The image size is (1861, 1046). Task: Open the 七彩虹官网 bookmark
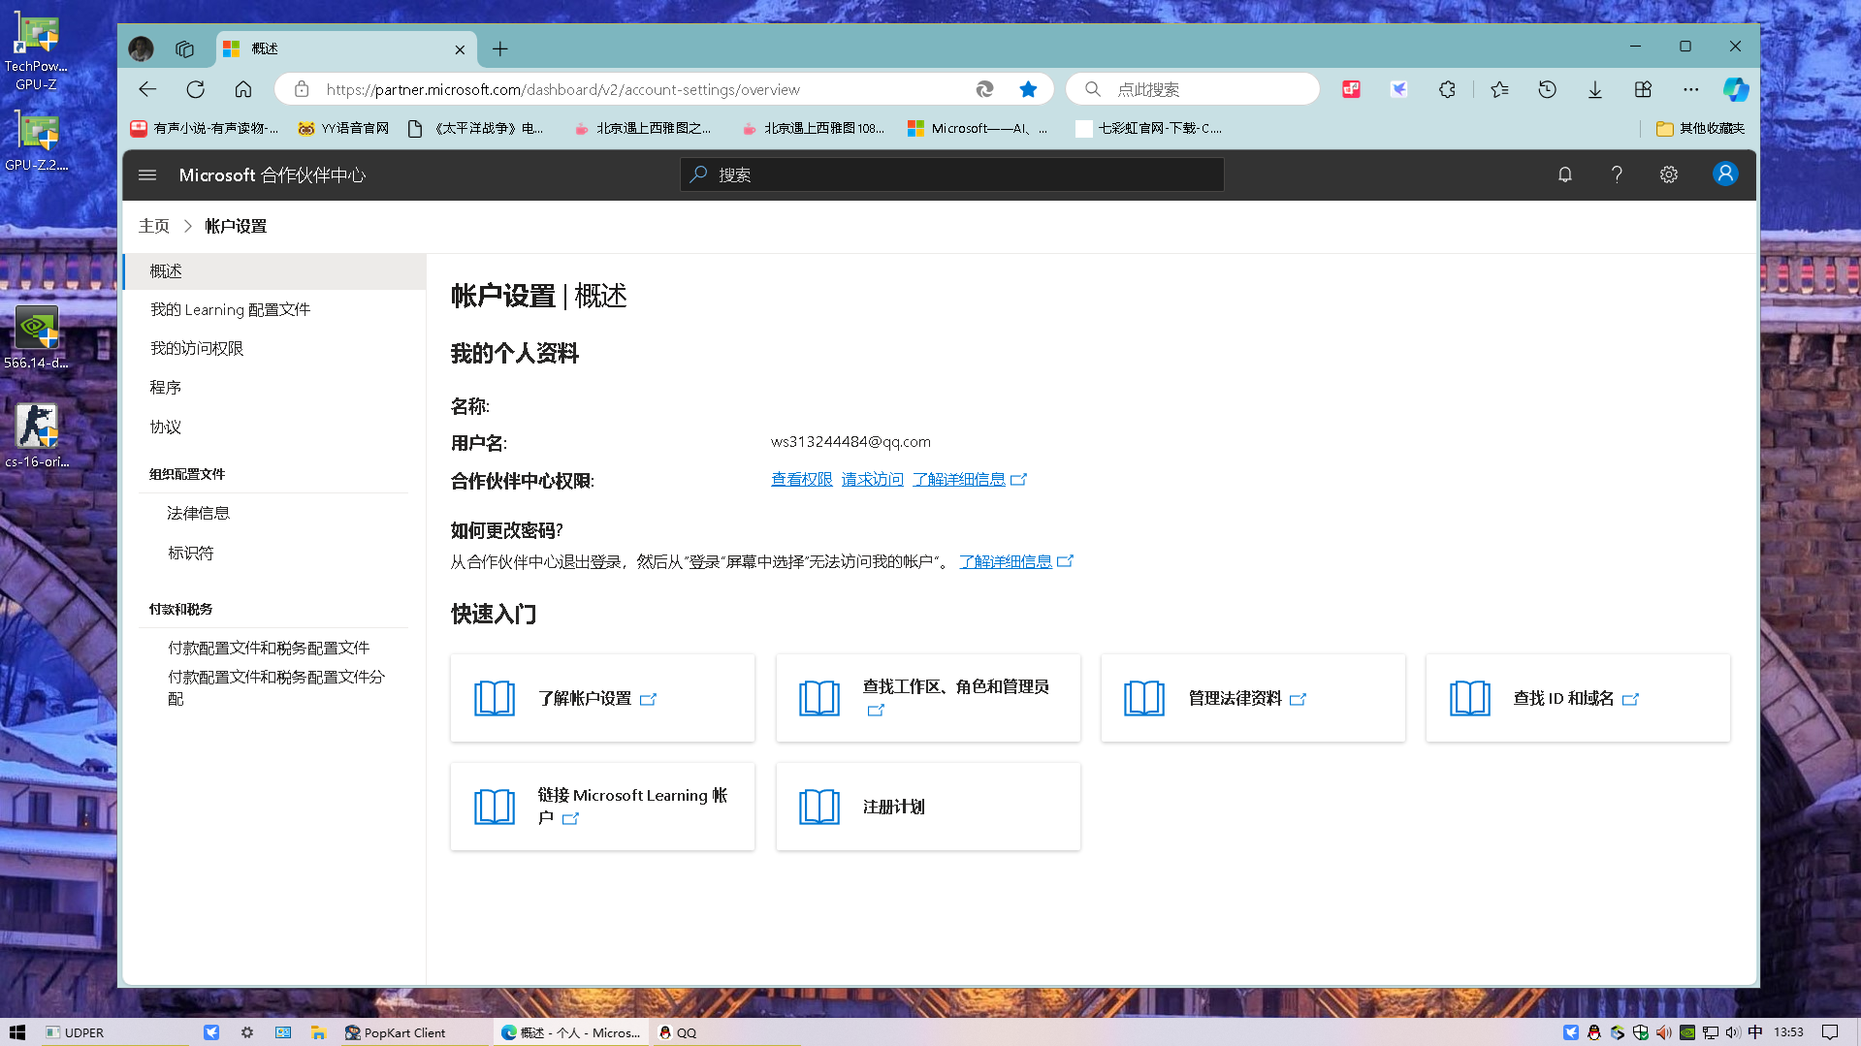coord(1148,128)
